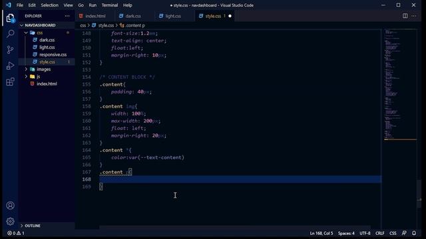
Task: Click the horizontal scrollbar under the editor
Action: [x=235, y=227]
